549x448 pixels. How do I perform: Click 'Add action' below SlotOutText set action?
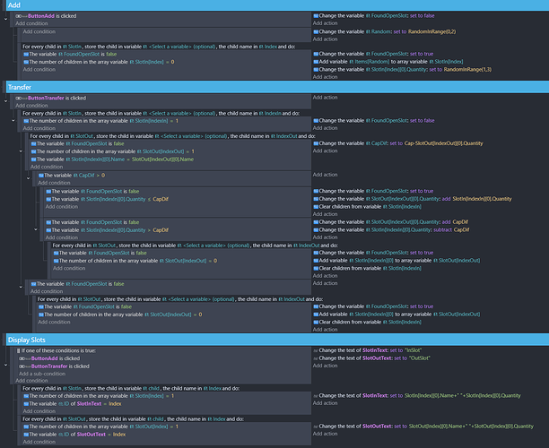point(326,365)
